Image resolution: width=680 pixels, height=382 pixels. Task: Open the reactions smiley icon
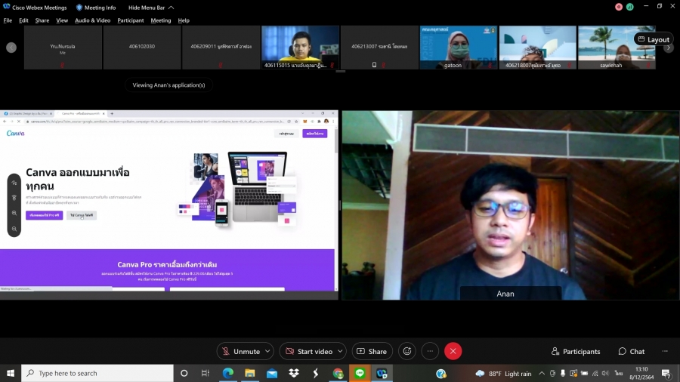[x=408, y=351]
